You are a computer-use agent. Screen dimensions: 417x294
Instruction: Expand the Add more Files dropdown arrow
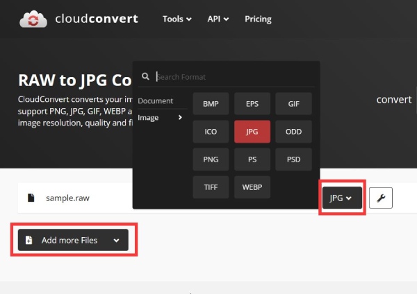[x=116, y=241]
